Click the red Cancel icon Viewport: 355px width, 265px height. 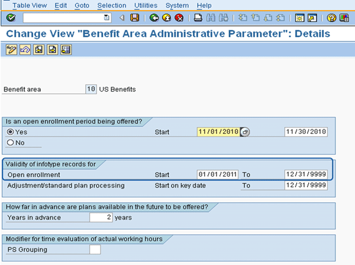click(x=178, y=18)
